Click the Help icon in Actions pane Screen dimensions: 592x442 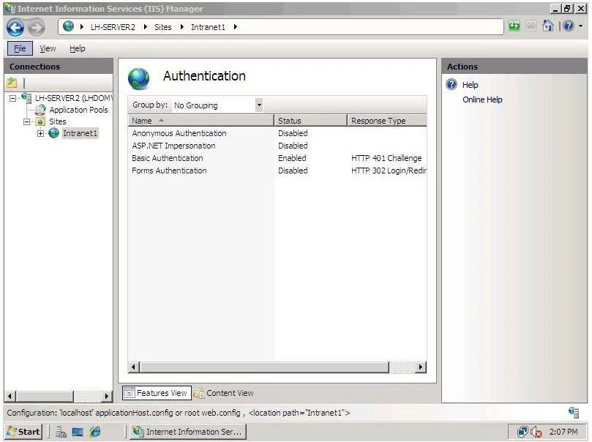click(x=452, y=84)
